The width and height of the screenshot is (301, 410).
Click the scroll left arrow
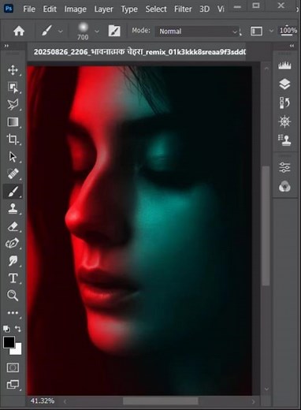click(65, 401)
